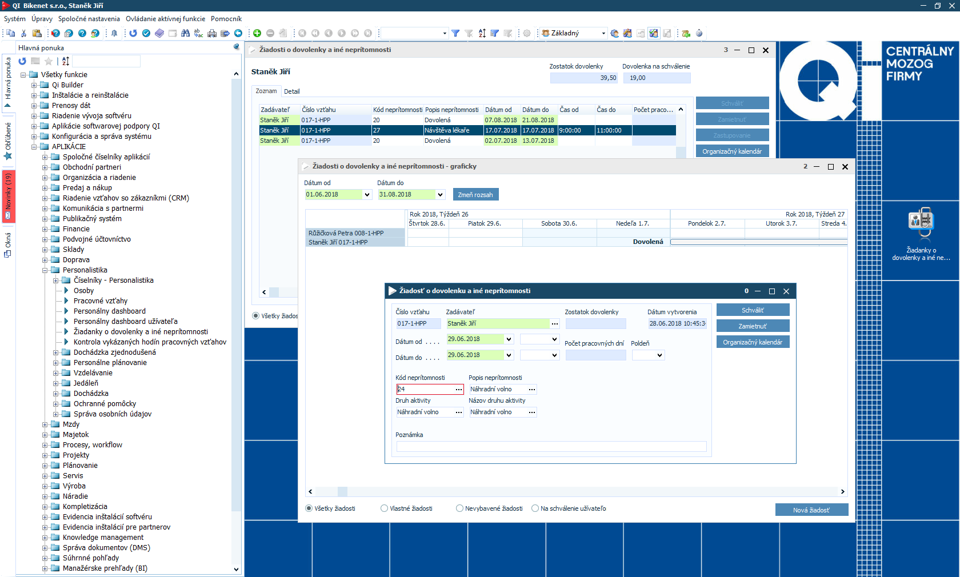Click the binoculars search icon in toolbar
The width and height of the screenshot is (960, 577).
coord(185,33)
